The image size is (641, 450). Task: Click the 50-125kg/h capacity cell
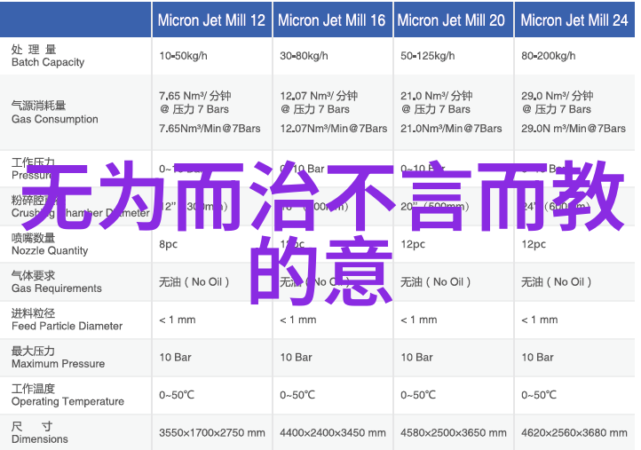pyautogui.click(x=428, y=56)
